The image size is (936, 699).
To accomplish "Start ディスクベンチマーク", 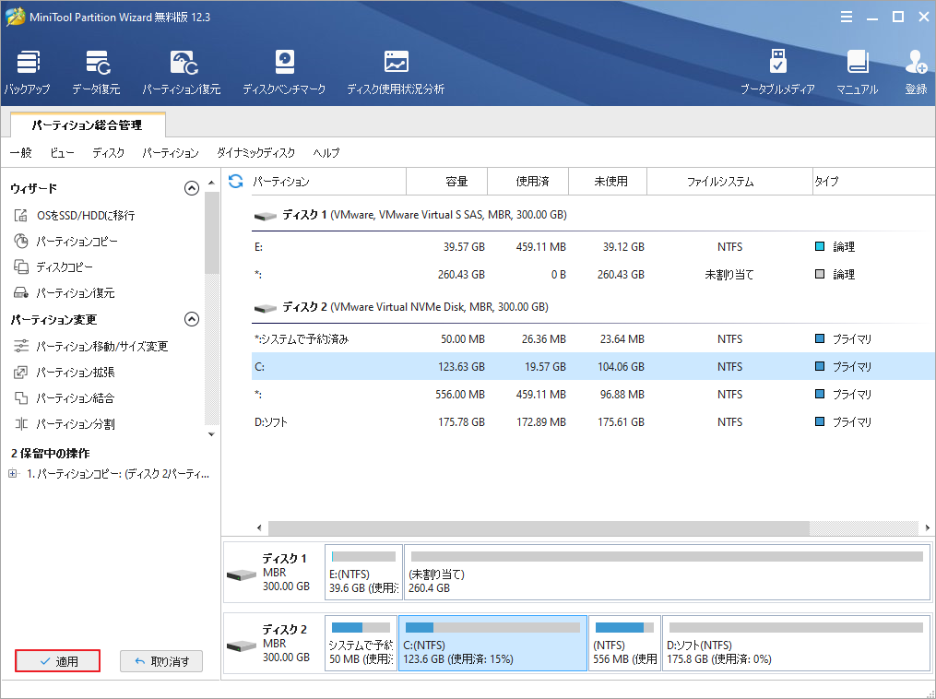I will [x=283, y=72].
